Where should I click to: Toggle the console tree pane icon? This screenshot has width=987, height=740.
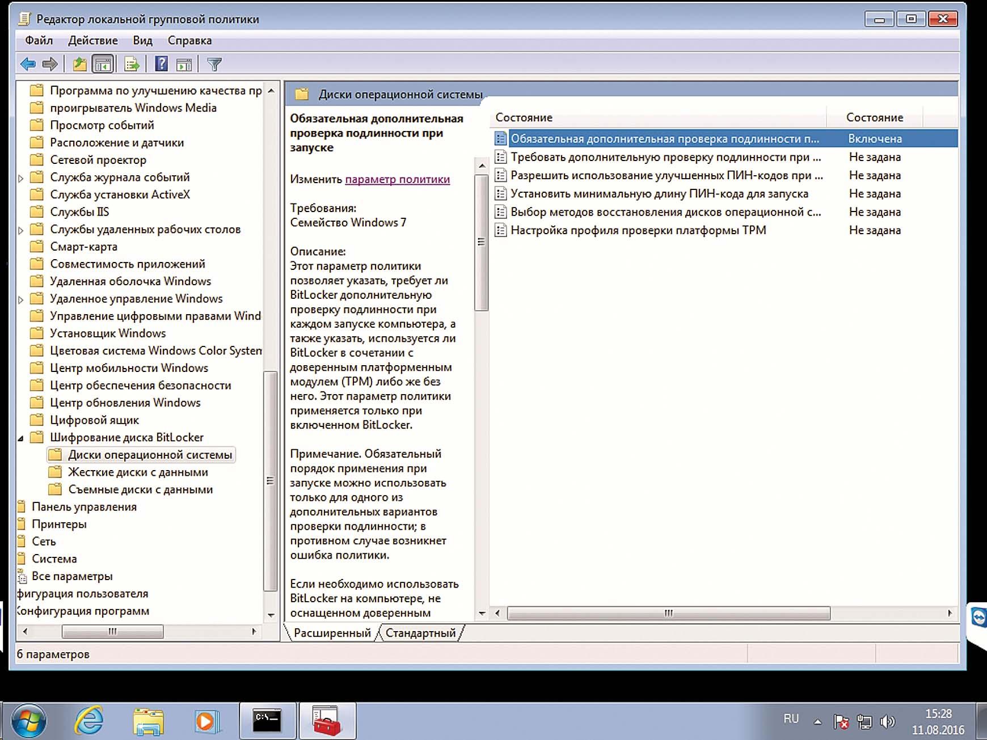103,65
